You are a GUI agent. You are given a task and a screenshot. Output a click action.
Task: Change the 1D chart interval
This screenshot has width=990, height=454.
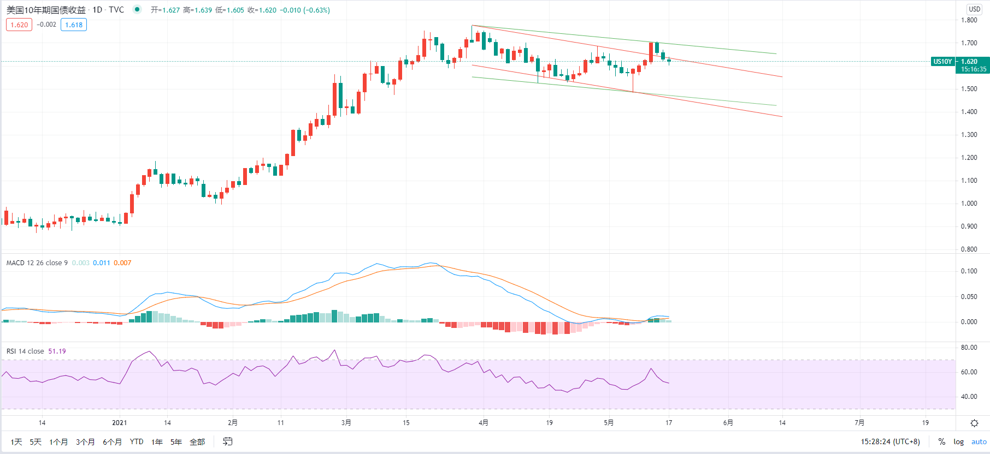pyautogui.click(x=97, y=10)
